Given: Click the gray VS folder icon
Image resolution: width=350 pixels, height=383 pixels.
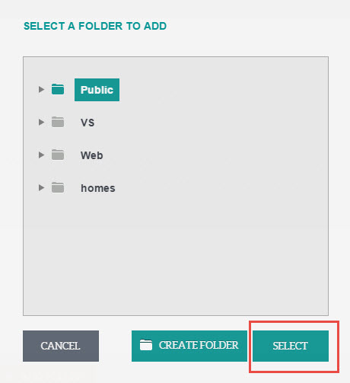Looking at the screenshot, I should 58,122.
